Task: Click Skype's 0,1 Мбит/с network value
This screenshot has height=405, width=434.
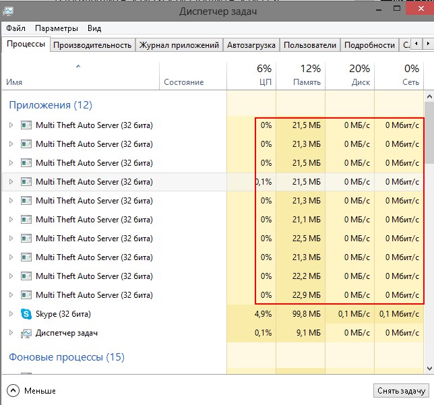Action: [399, 314]
